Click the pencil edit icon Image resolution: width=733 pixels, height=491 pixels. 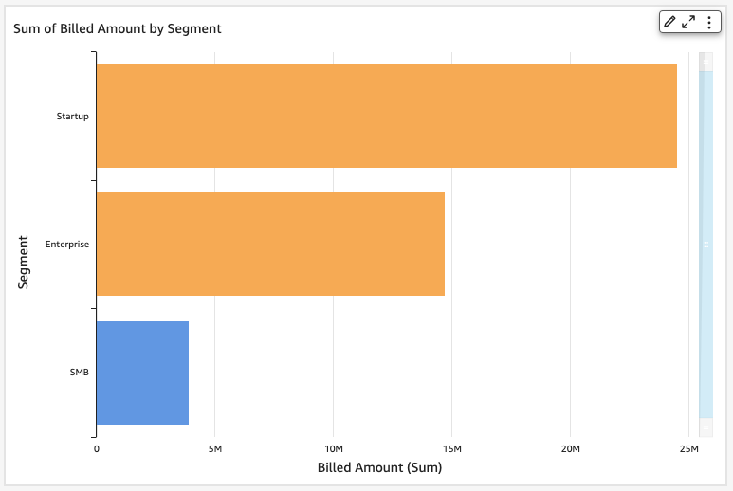[669, 22]
